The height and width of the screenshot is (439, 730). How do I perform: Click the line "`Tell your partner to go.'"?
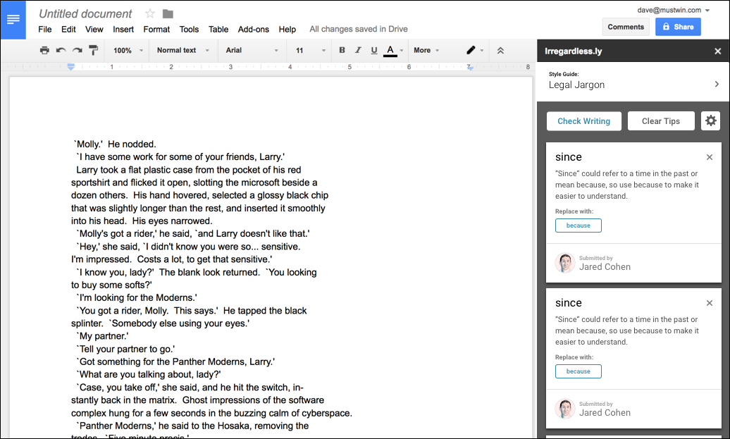click(x=125, y=349)
